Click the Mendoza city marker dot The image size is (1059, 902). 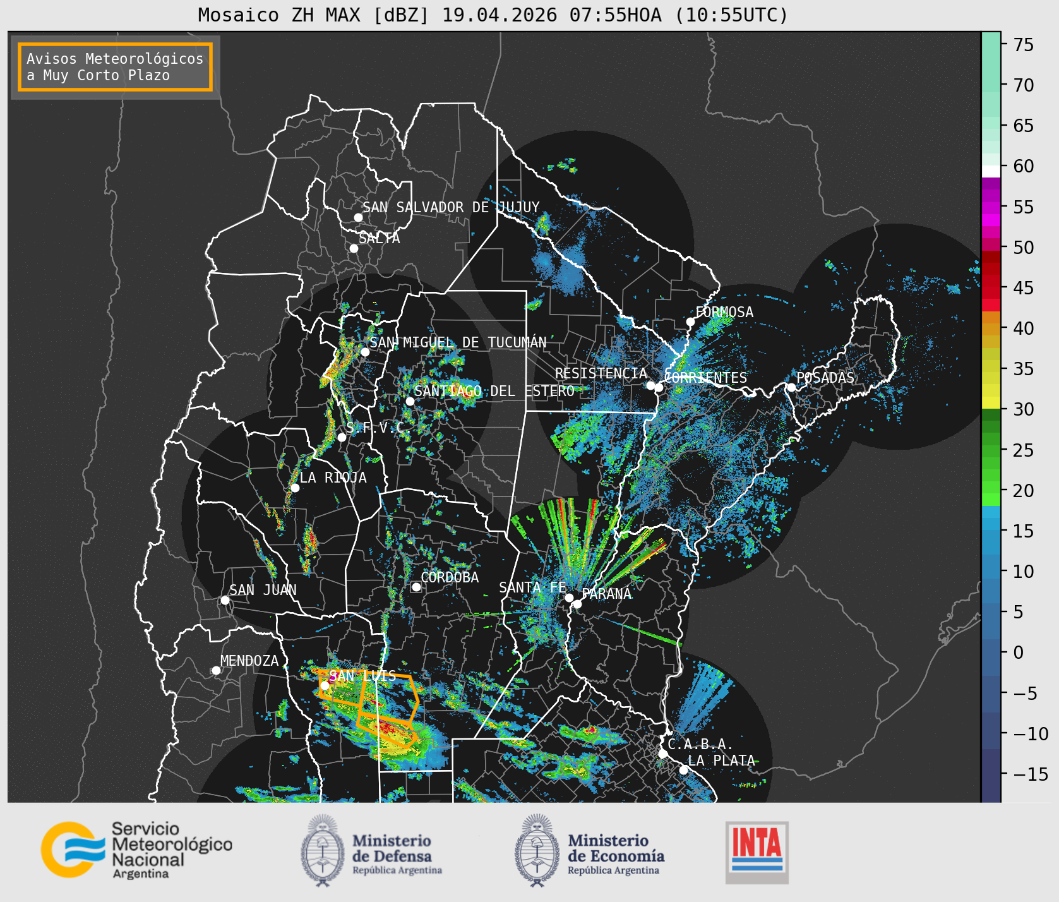[216, 670]
